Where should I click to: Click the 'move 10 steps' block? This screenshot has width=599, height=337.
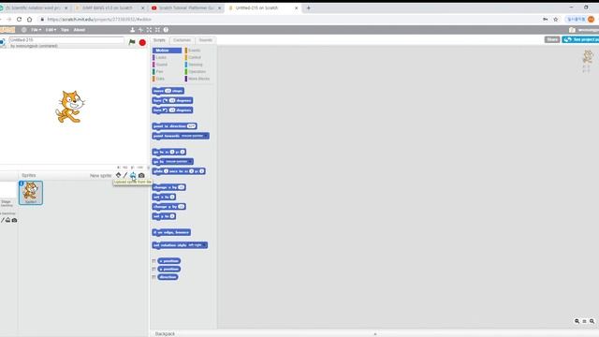pos(168,91)
